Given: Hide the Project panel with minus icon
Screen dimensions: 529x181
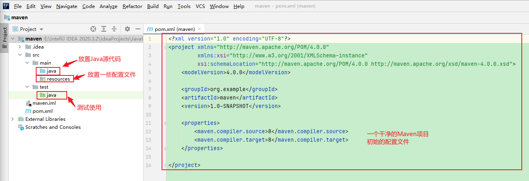Looking at the screenshot, I should [138, 29].
